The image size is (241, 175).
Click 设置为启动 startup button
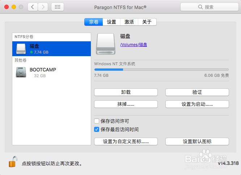[x=197, y=104]
